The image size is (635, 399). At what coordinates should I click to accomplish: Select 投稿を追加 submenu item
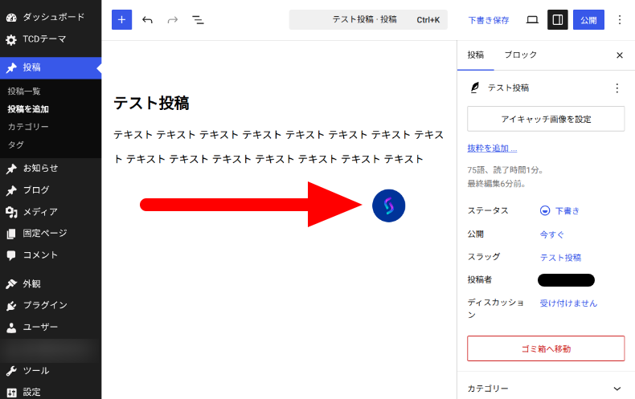click(x=28, y=109)
